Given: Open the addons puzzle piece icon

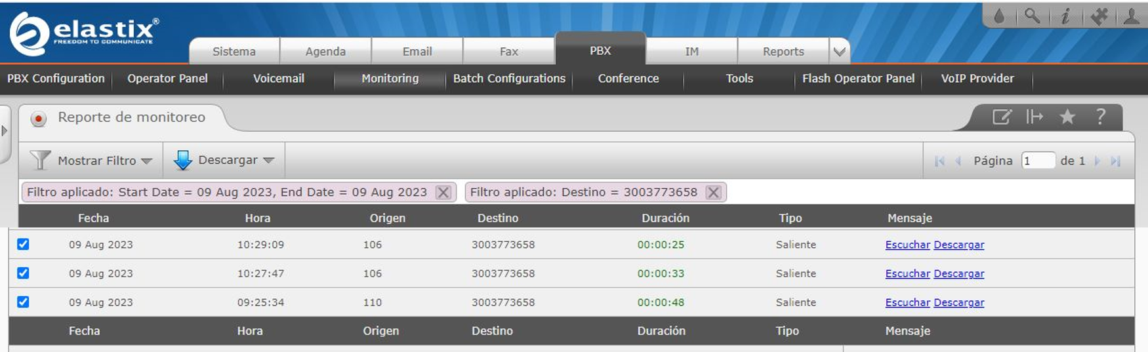Looking at the screenshot, I should [x=1099, y=16].
